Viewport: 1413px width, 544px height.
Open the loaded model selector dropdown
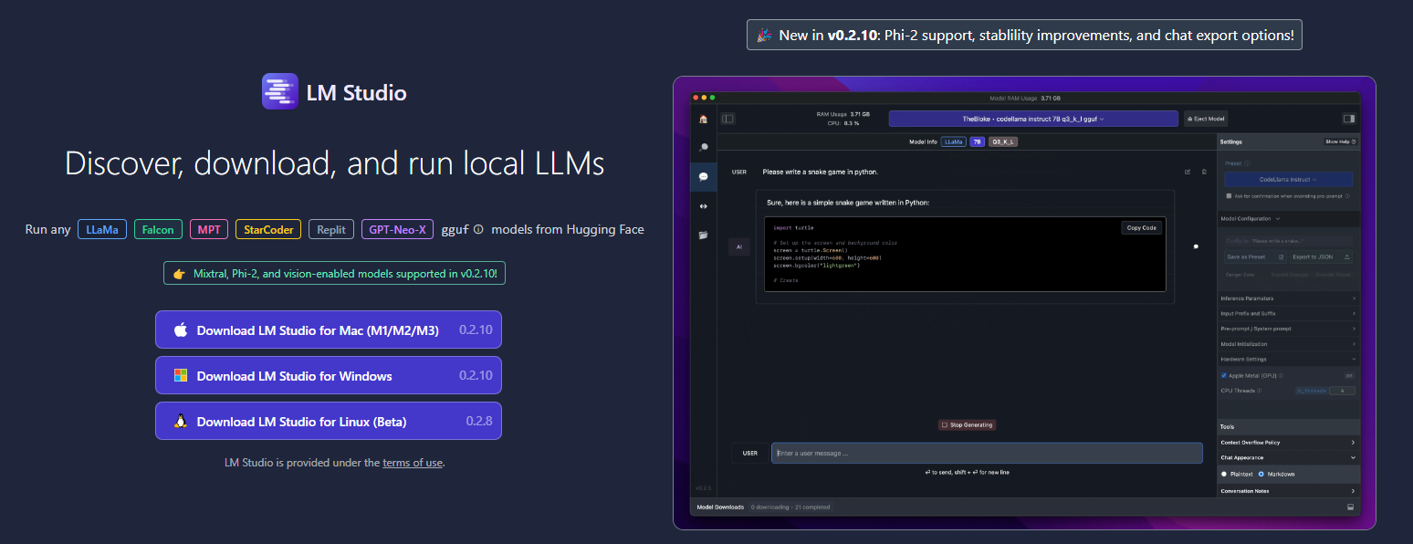pyautogui.click(x=1032, y=119)
